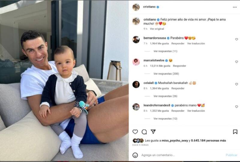Expand Ver respuestas (26) replies
The width and height of the screenshot is (240, 162).
click(165, 96)
